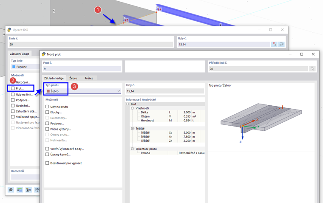
Task: Open the Typ prutu dropdown showing Žebro
Action: pyautogui.click(x=83, y=91)
